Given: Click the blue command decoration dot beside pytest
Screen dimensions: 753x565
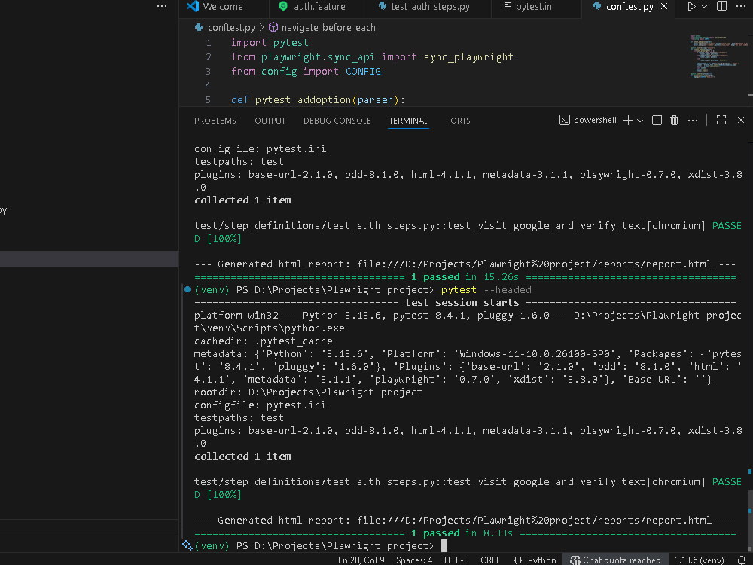Looking at the screenshot, I should coord(187,289).
